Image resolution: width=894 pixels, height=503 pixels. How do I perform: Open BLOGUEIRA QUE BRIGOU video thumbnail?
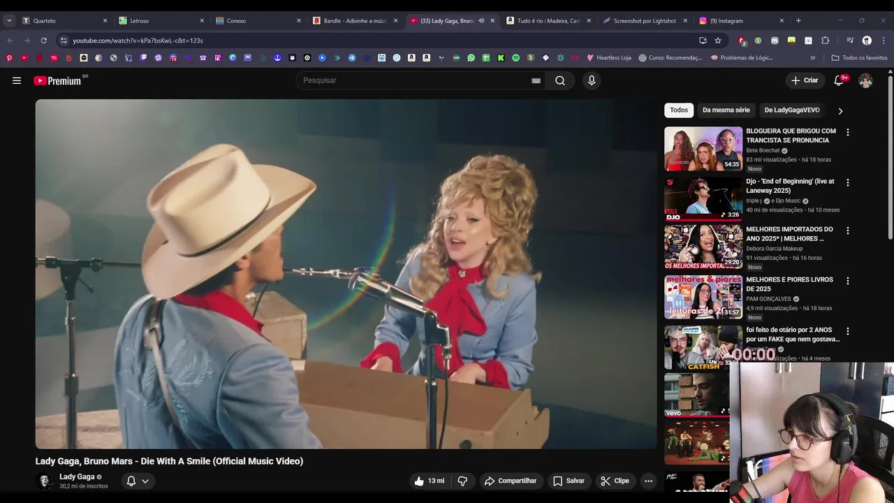click(x=703, y=148)
